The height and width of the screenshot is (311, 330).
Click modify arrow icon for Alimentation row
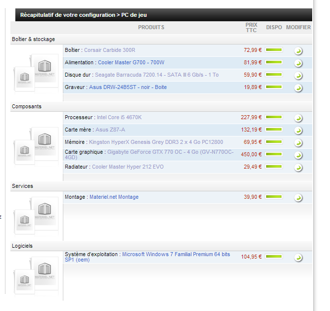298,63
